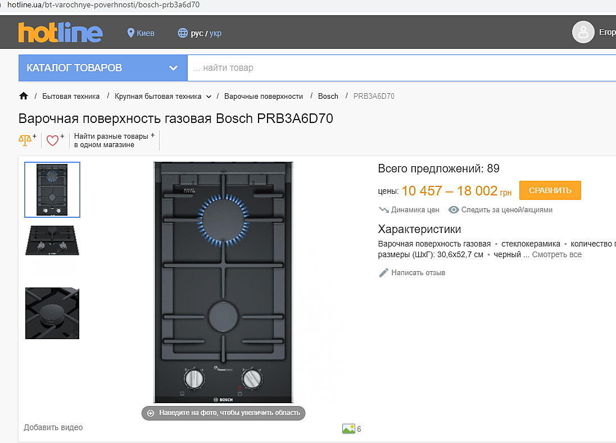
Task: Toggle price tracking with the eye icon
Action: pos(454,210)
